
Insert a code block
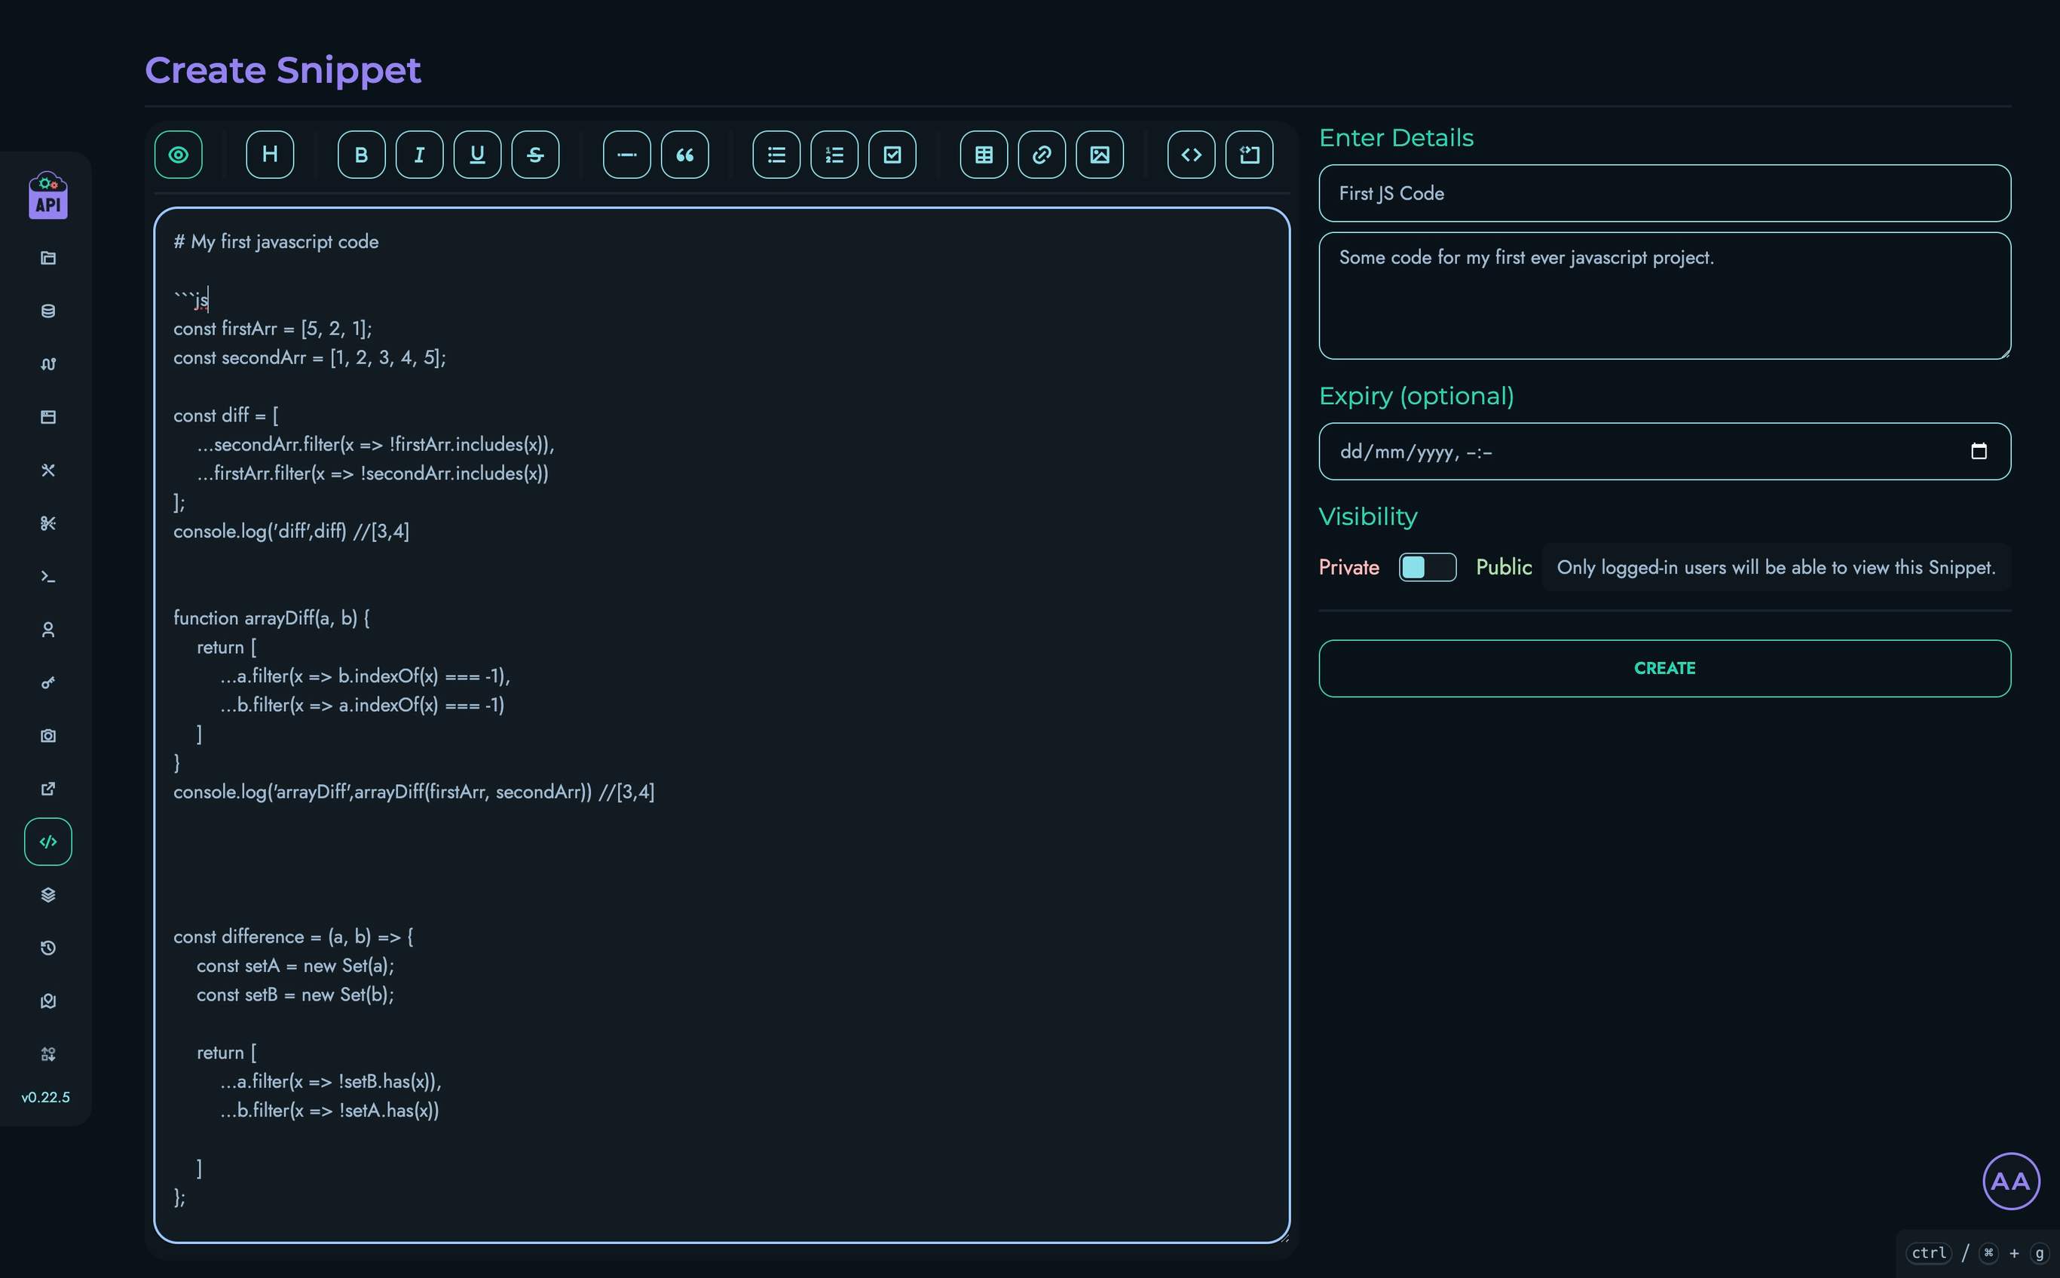tap(1249, 155)
